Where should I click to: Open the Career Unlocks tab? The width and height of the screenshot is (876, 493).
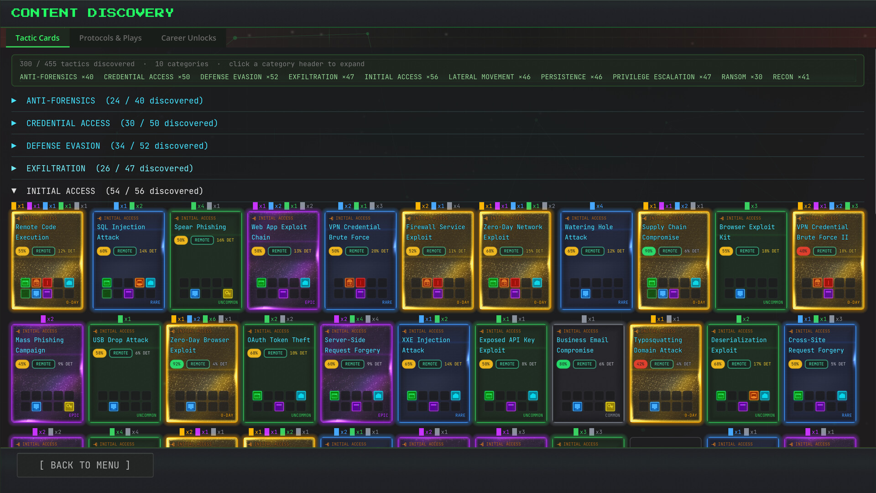(188, 38)
